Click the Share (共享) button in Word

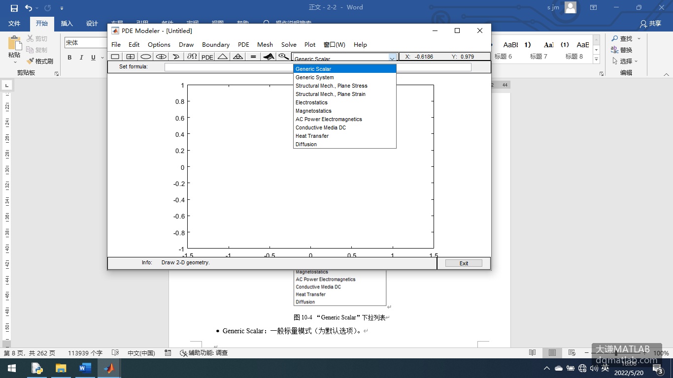pos(650,24)
